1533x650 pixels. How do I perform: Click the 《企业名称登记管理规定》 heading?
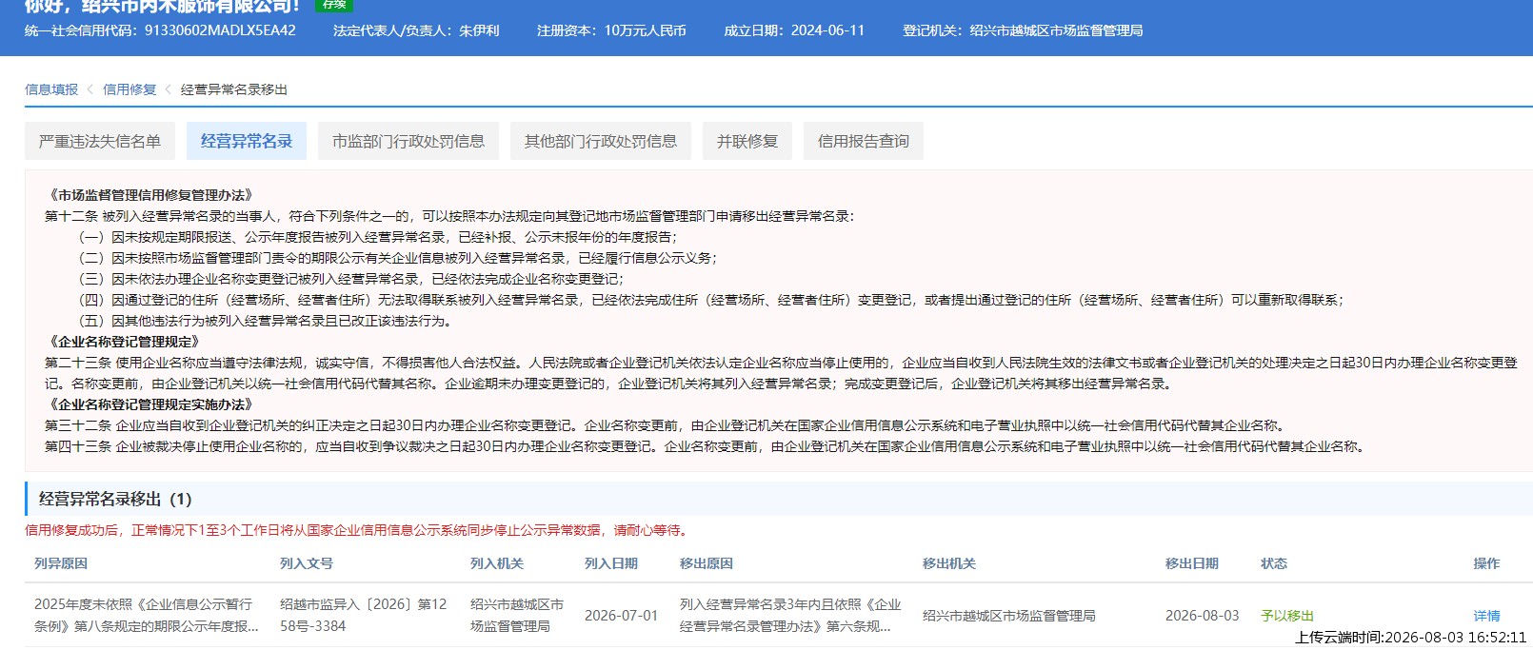click(125, 342)
